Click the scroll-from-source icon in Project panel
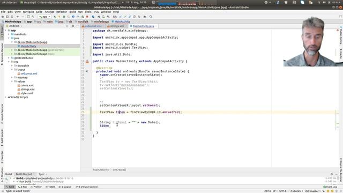This screenshot has width=343, height=193. point(67,26)
